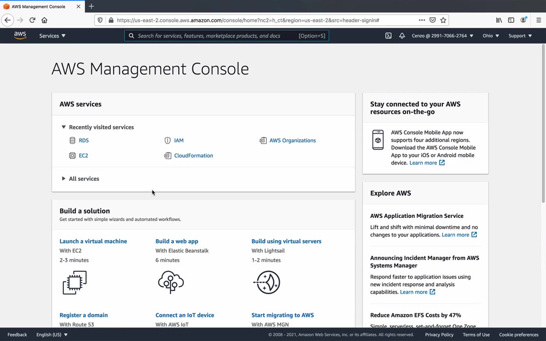
Task: Click the Lightsail compass icon
Action: (267, 282)
